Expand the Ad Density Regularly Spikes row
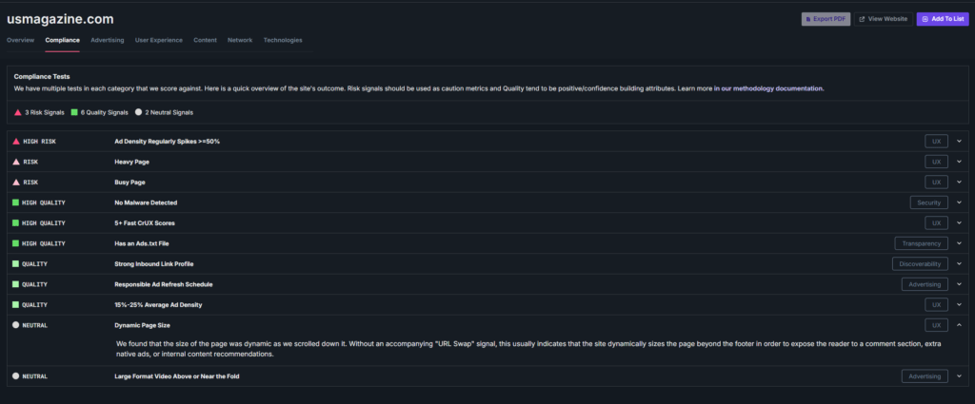The image size is (975, 404). (x=959, y=142)
